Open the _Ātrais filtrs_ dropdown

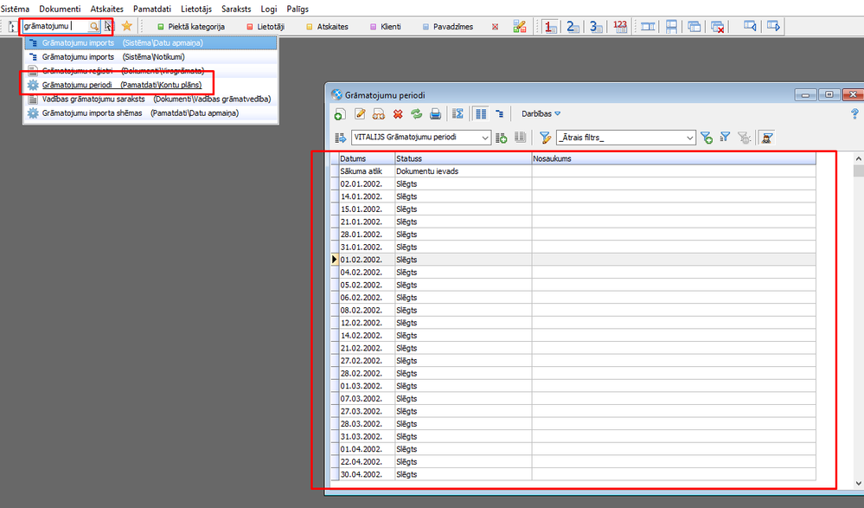[689, 138]
